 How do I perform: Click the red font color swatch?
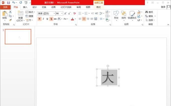[x=72, y=19]
